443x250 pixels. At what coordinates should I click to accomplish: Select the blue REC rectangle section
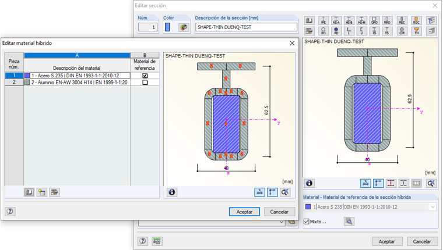point(402,20)
